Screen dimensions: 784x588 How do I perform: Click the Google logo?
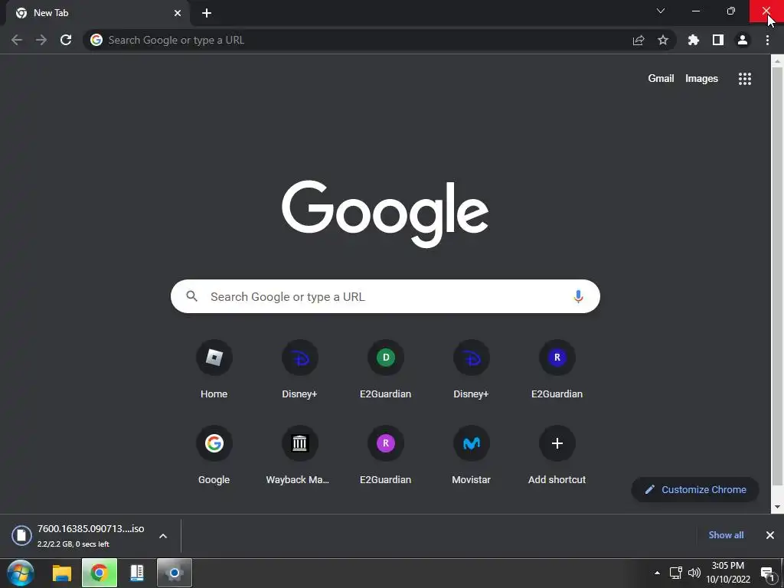[385, 214]
